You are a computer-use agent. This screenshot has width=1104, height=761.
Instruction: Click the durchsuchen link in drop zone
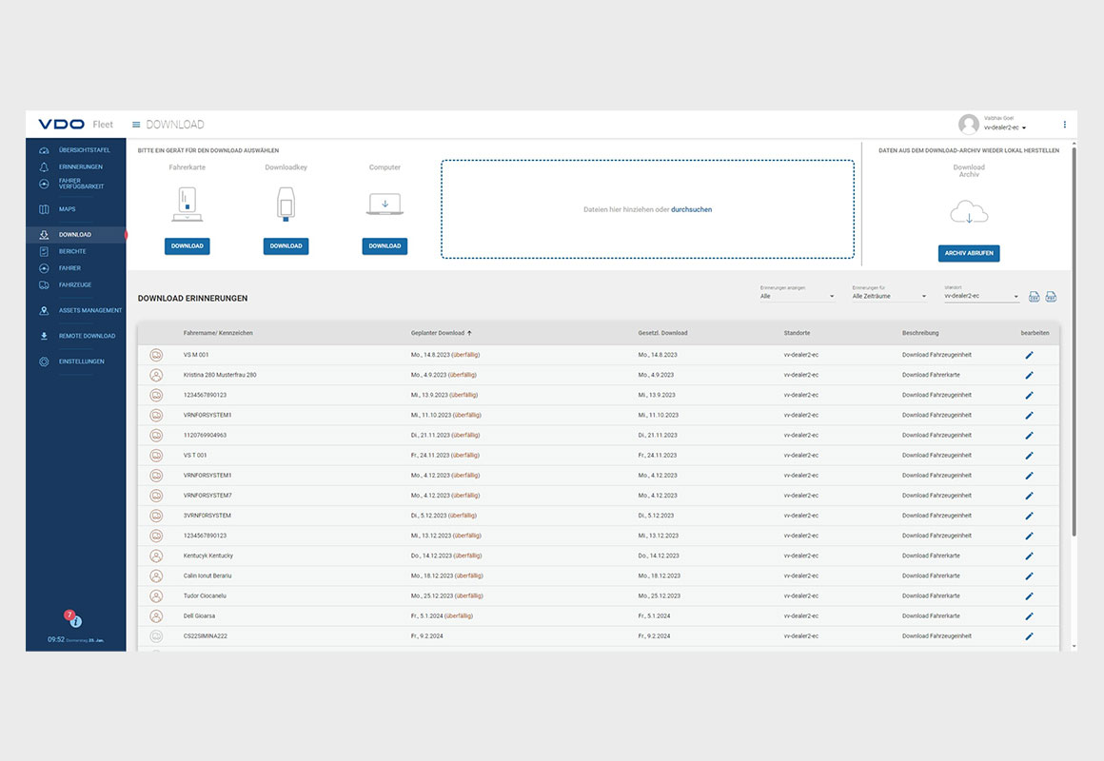click(x=691, y=209)
